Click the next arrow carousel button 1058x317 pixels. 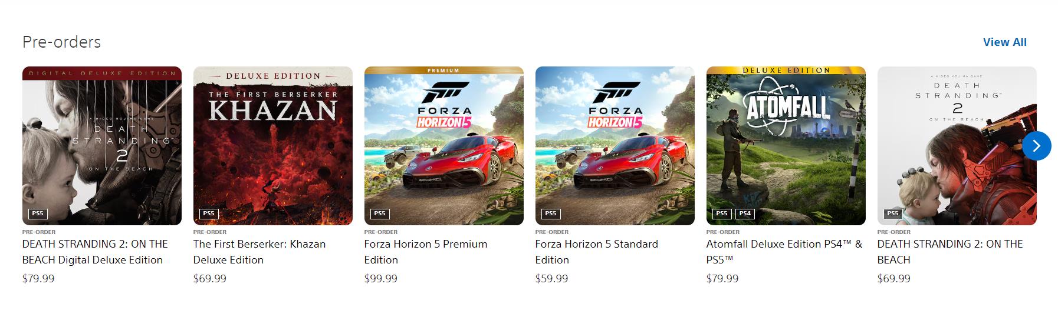point(1036,146)
